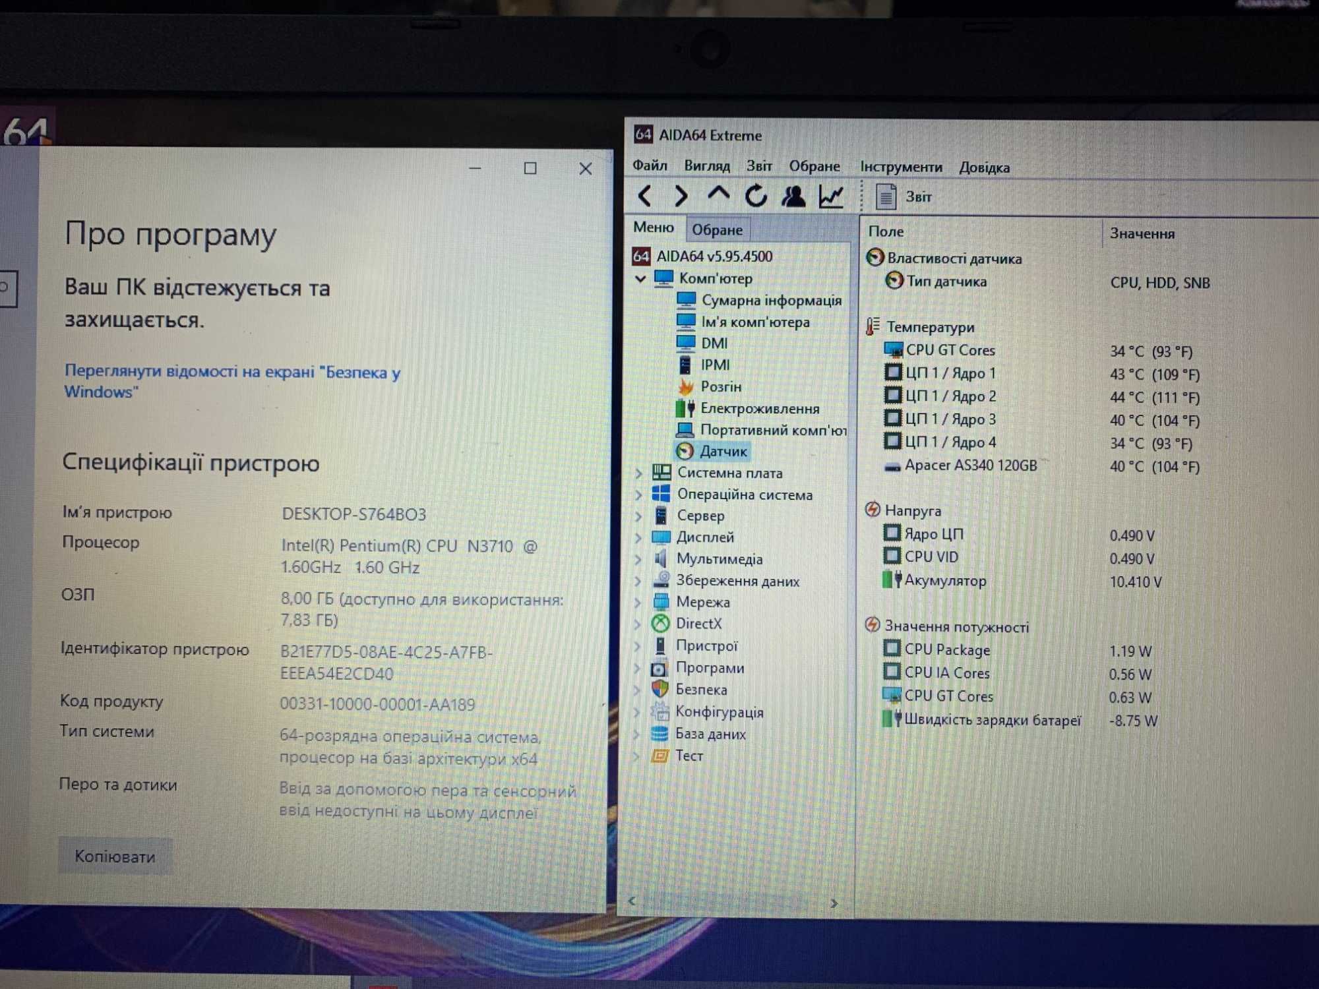Screen dimensions: 1319x989
Task: Open user icon in AIDA64 toolbar
Action: pyautogui.click(x=793, y=196)
